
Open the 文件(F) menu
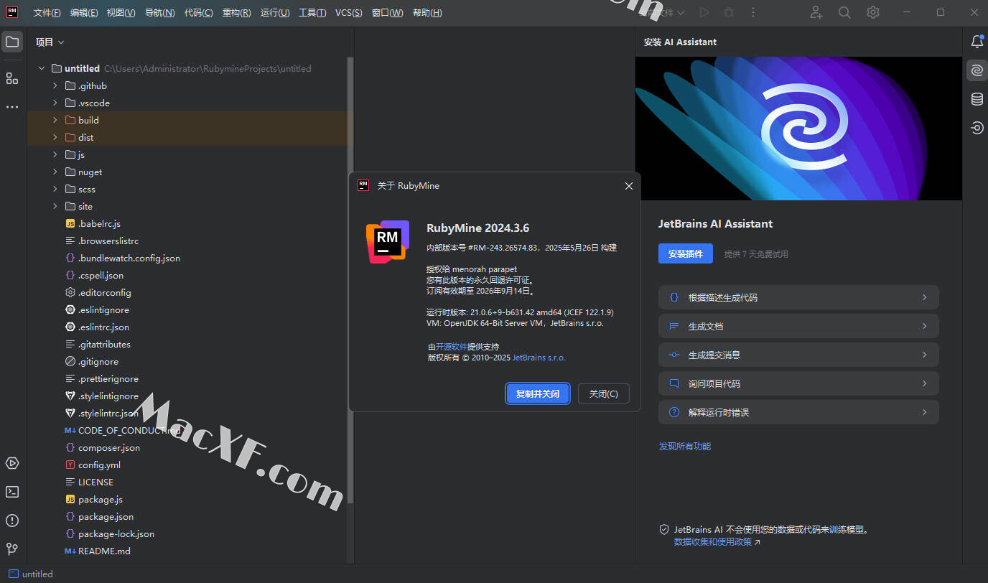point(47,13)
